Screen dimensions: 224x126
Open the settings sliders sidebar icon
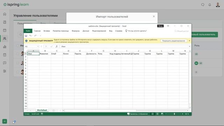5,71
